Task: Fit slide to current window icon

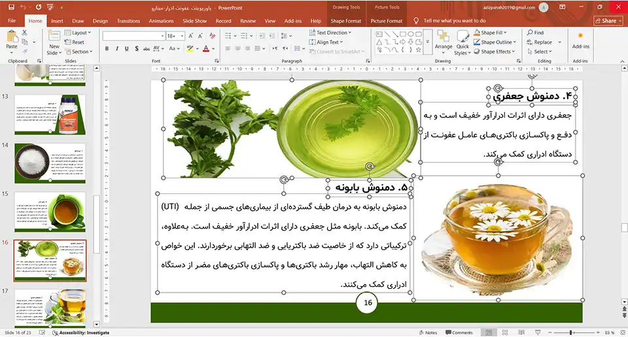Action: (622, 332)
